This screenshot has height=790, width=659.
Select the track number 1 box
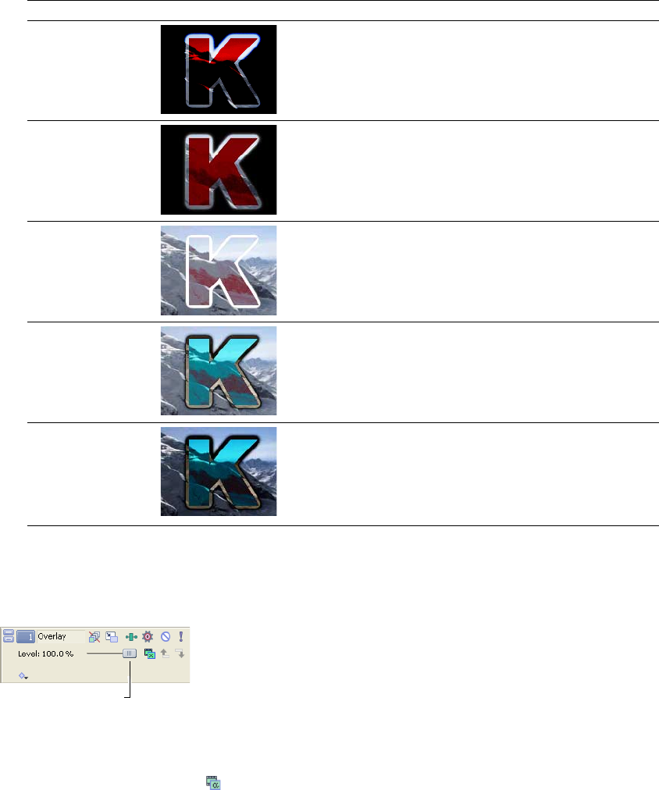point(26,637)
